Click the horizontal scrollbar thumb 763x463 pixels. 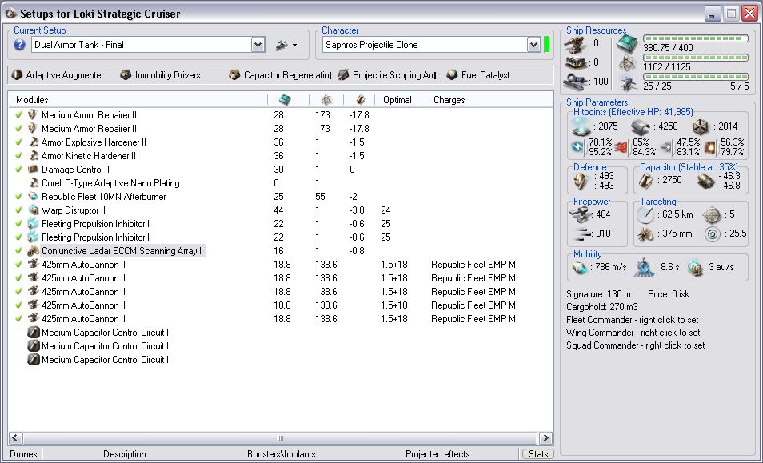pyautogui.click(x=280, y=437)
